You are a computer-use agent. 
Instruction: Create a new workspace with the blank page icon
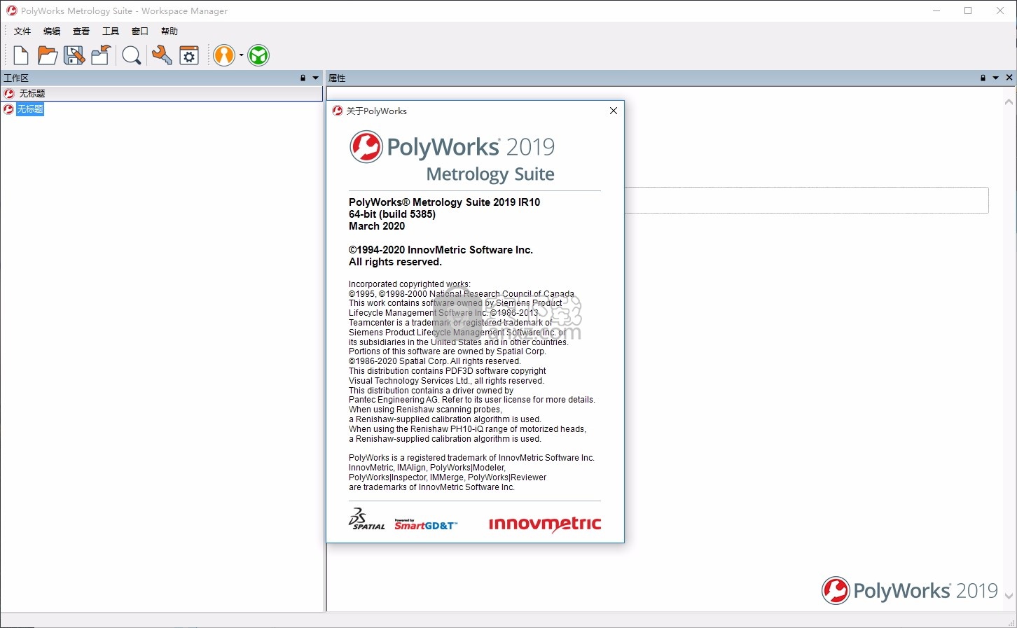coord(21,55)
